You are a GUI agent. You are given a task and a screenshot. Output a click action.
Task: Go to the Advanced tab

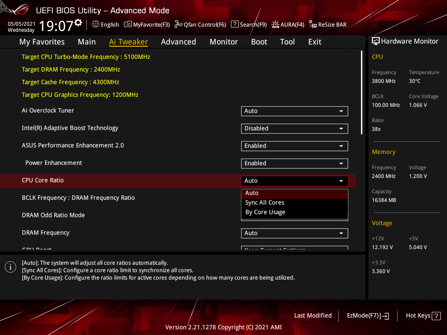pos(179,42)
